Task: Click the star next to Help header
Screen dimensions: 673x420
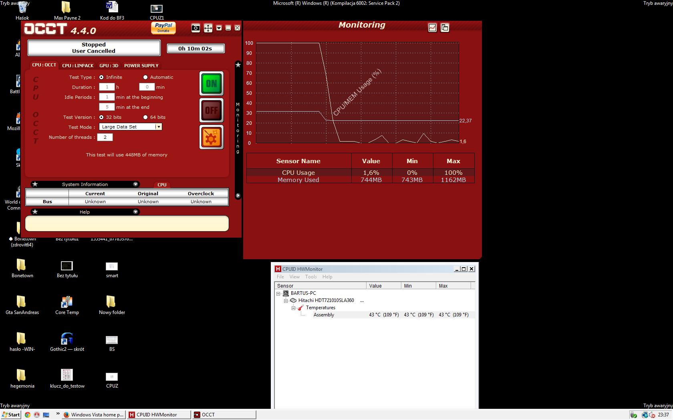Action: pyautogui.click(x=35, y=212)
